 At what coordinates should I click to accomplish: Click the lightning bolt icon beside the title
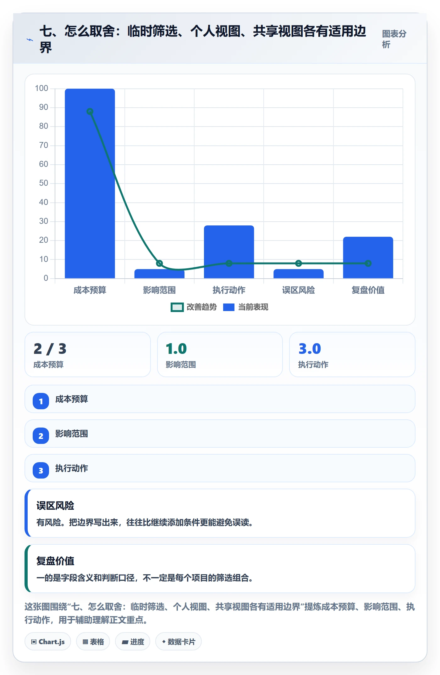point(30,40)
